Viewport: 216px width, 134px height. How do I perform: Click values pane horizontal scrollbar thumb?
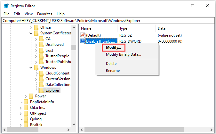point(134,130)
